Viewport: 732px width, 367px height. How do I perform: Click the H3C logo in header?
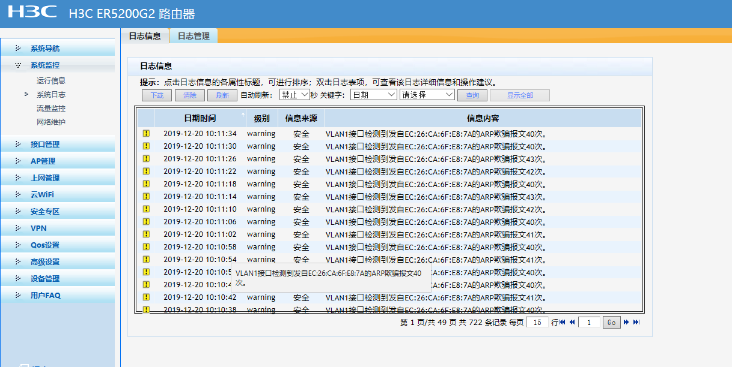[x=32, y=13]
